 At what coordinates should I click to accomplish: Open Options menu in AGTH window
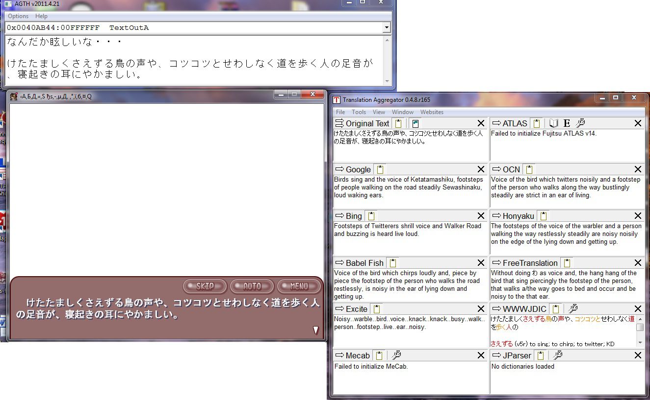tap(18, 16)
